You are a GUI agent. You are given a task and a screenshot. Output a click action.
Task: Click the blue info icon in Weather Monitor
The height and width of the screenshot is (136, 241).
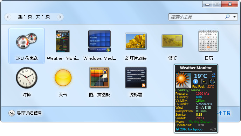(195, 81)
